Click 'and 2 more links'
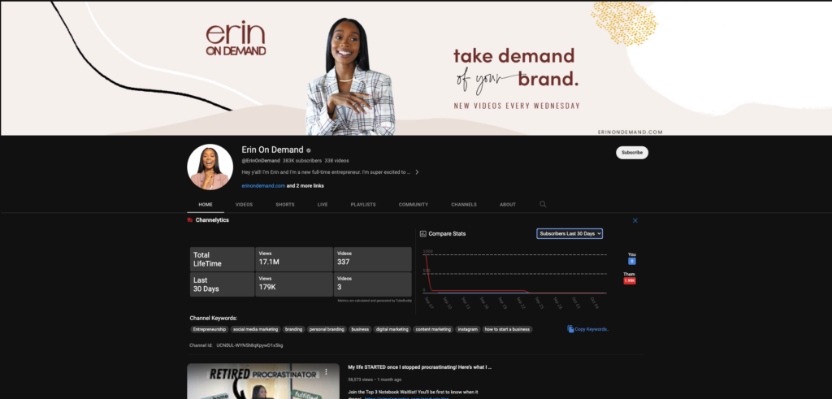Screen dimensions: 832x399 pyautogui.click(x=305, y=186)
